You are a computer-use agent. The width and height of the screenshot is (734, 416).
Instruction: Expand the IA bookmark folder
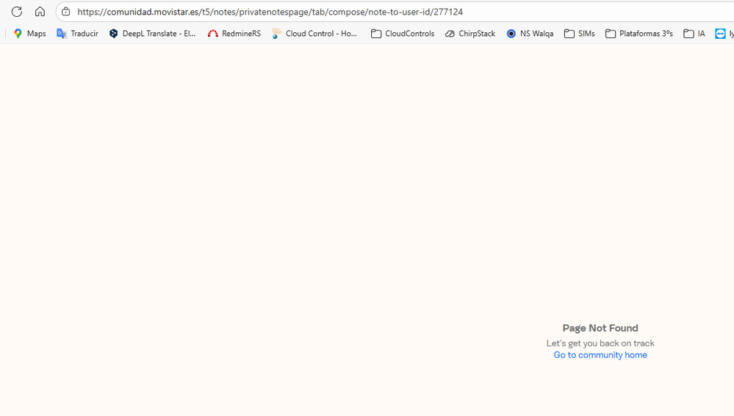[694, 34]
